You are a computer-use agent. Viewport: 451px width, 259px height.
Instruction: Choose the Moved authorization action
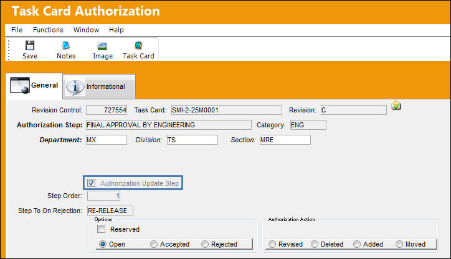399,244
